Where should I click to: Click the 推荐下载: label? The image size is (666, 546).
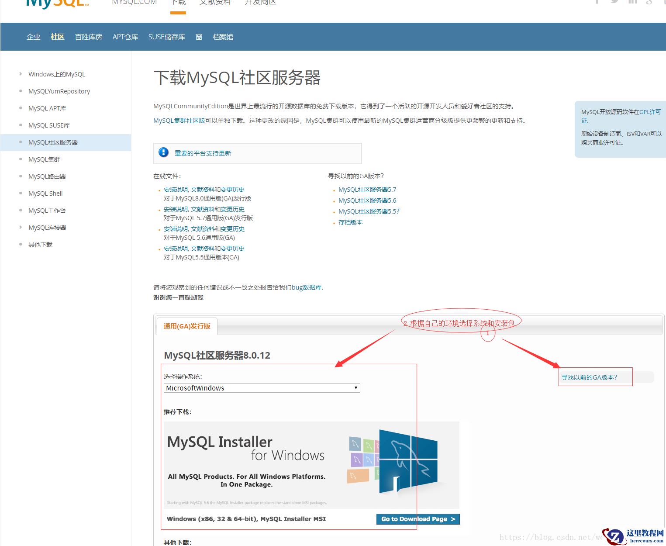[x=178, y=412]
